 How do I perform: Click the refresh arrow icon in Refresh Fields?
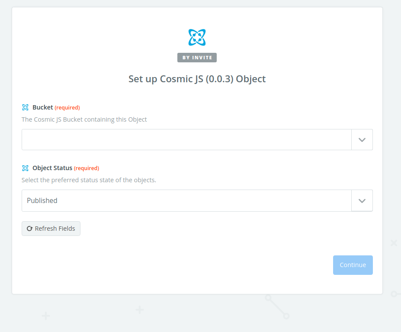click(x=30, y=229)
